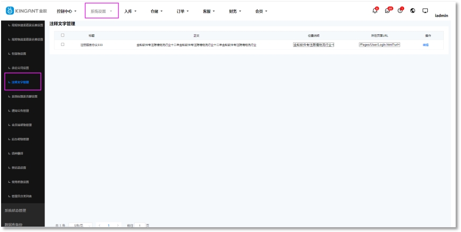
Task: Open the 会员 menu
Action: [x=262, y=11]
